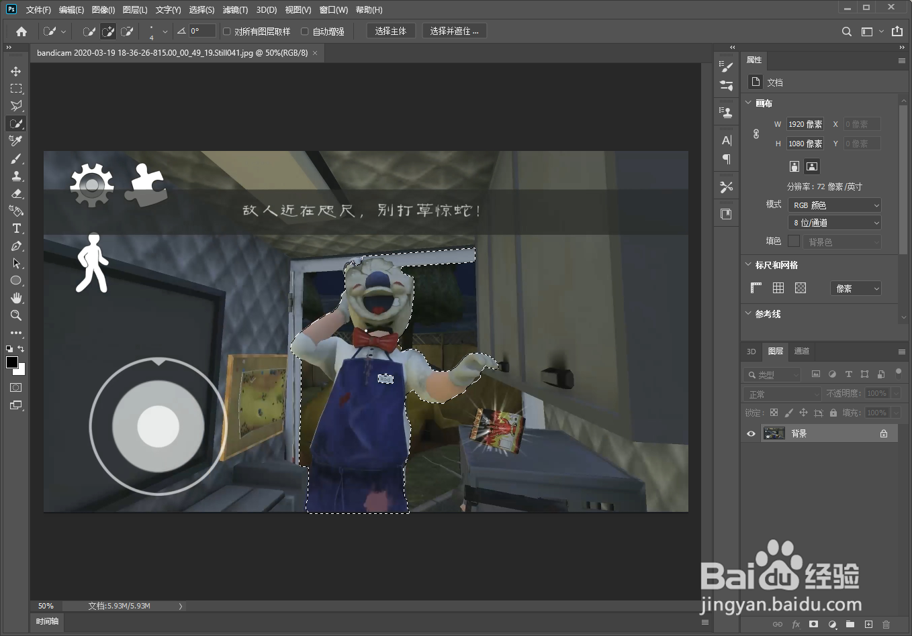Click the canvas width 1920 像素 field
The height and width of the screenshot is (636, 912).
point(805,124)
